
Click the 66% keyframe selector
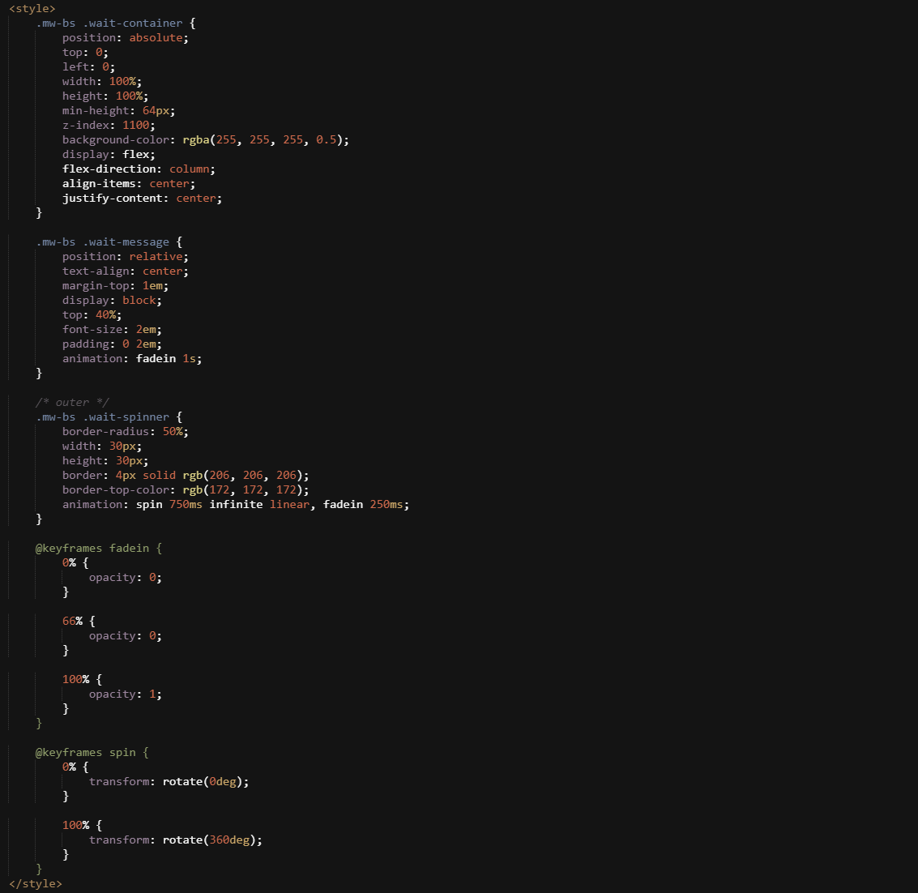pos(72,621)
